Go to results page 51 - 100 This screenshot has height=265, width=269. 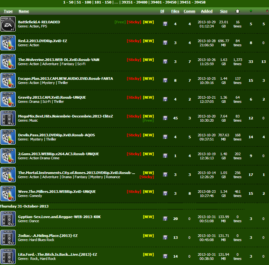[x=84, y=3]
